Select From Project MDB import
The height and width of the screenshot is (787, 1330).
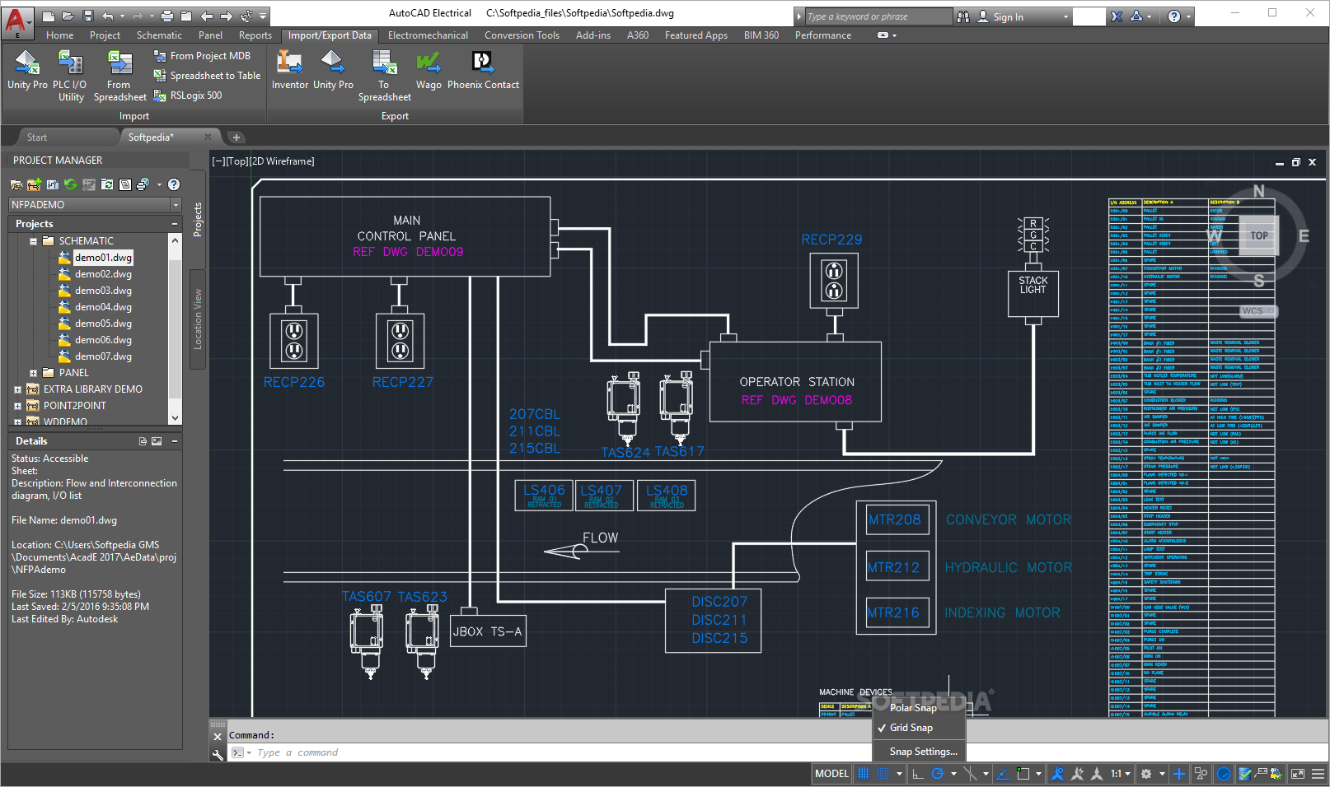pyautogui.click(x=202, y=56)
